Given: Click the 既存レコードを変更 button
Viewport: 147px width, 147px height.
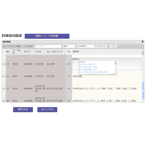Looking at the screenshot, I should pos(47,36).
